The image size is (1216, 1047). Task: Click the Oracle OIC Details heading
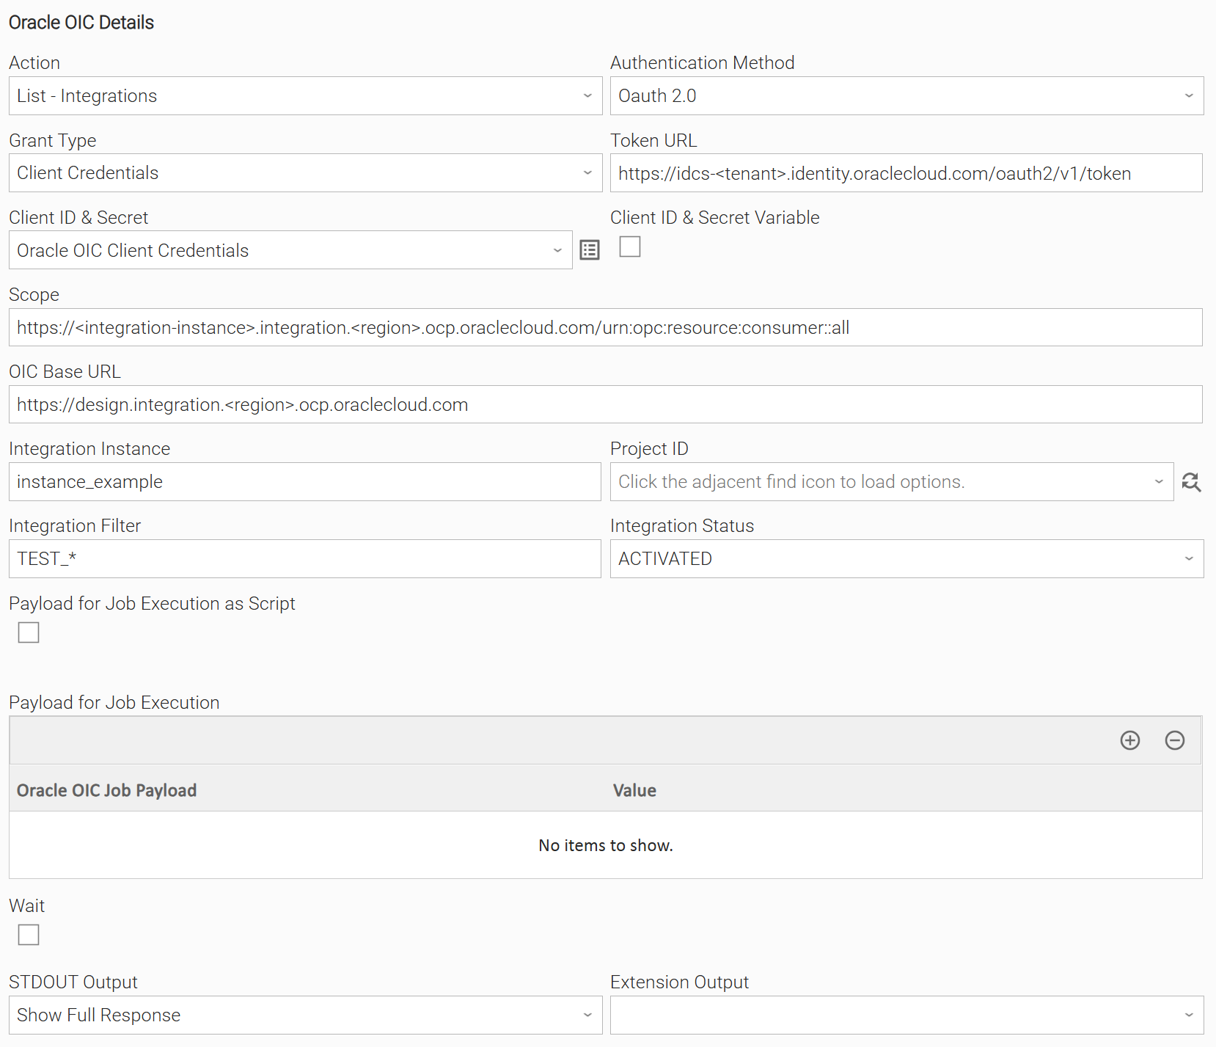(x=81, y=23)
